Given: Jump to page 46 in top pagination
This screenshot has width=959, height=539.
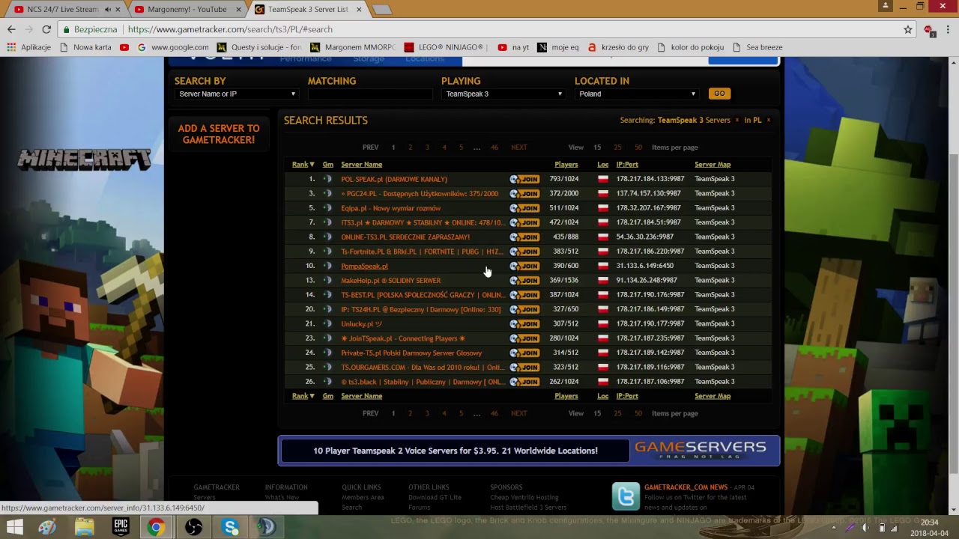Looking at the screenshot, I should tap(494, 147).
